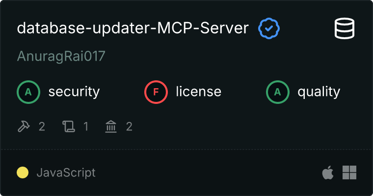Click the license label text
Viewport: 373px width, 196px height.
tap(199, 92)
